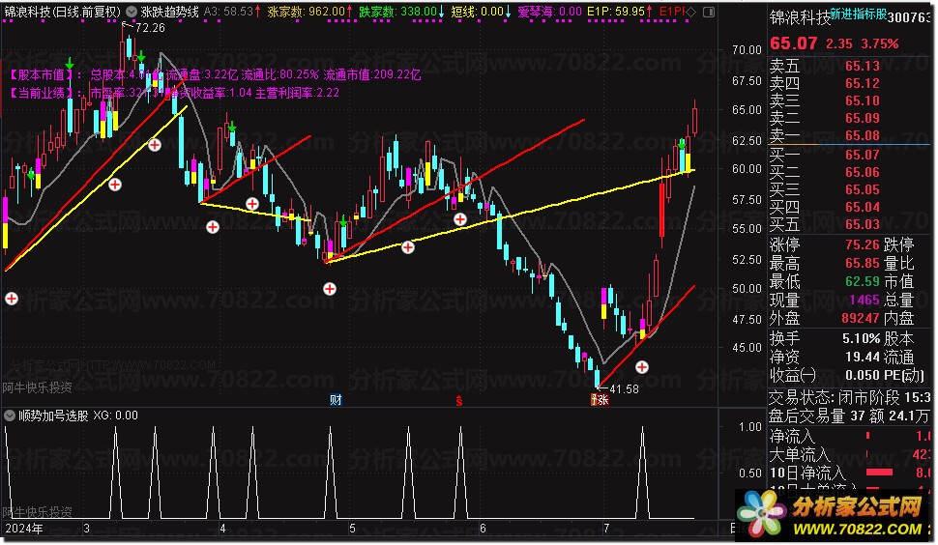Click the 2024年 date axis label

tap(24, 529)
